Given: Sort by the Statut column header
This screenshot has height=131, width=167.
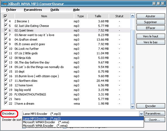Looking at the screenshot, I should (x=119, y=16).
